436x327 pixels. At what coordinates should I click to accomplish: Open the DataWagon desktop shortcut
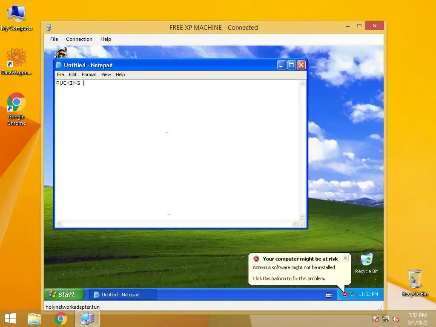16,61
